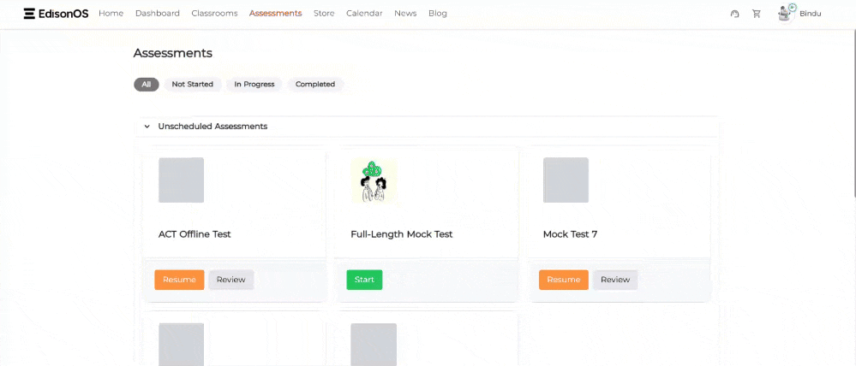Open the Store nav item
856x366 pixels.
324,14
